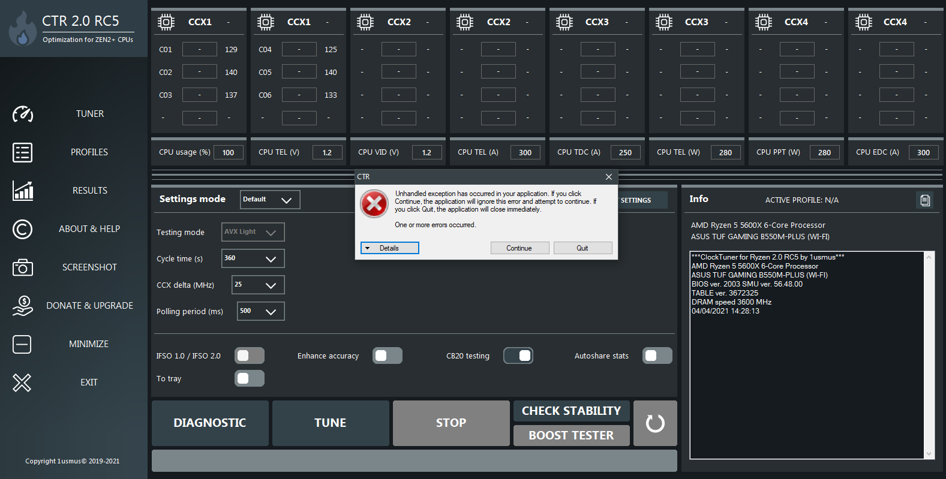946x479 pixels.
Task: Click the red error icon in CTR dialog
Action: tap(374, 204)
